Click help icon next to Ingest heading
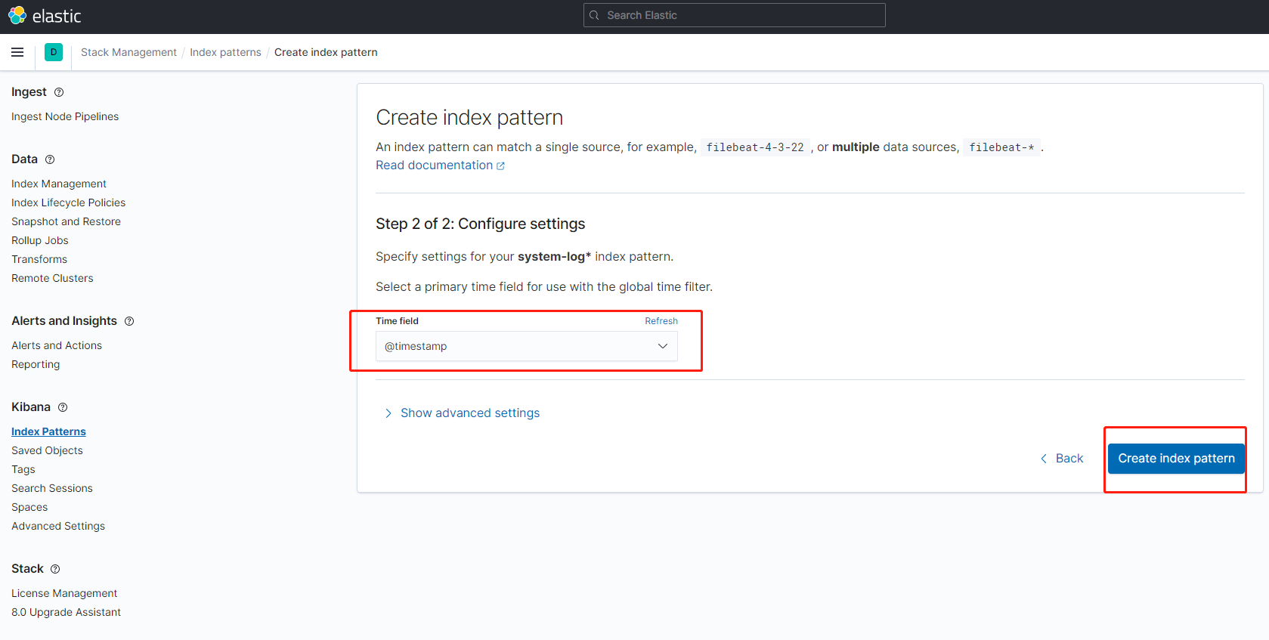The image size is (1269, 640). pos(59,92)
